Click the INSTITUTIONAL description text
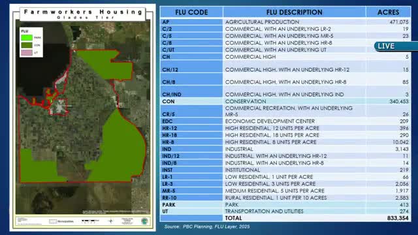Viewport: 418px width, 235px height. 242,170
